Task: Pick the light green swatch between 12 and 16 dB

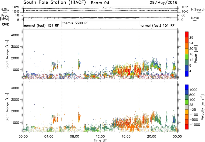Action: [187, 57]
